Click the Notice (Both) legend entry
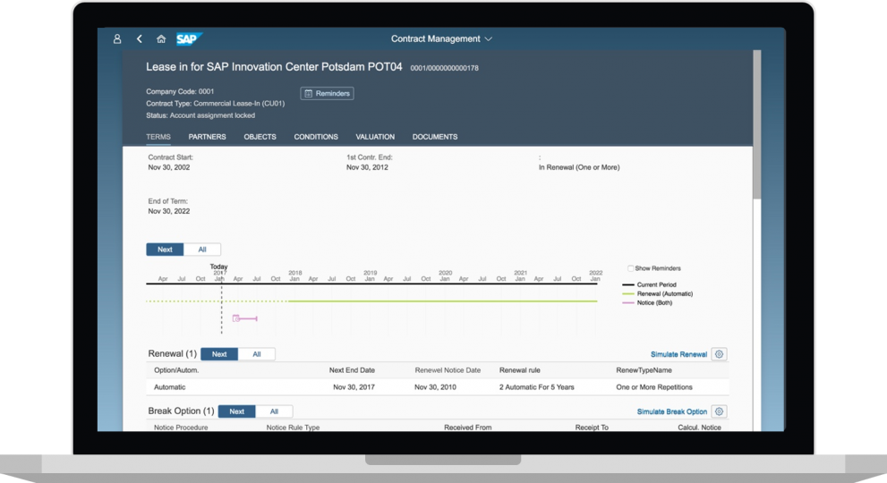 648,303
